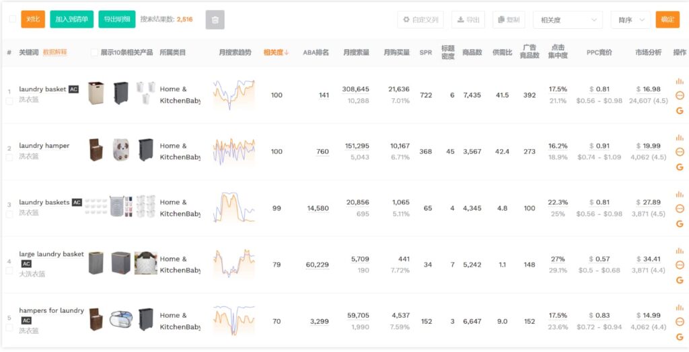Open bar chart icon for laundry basket row

680,81
